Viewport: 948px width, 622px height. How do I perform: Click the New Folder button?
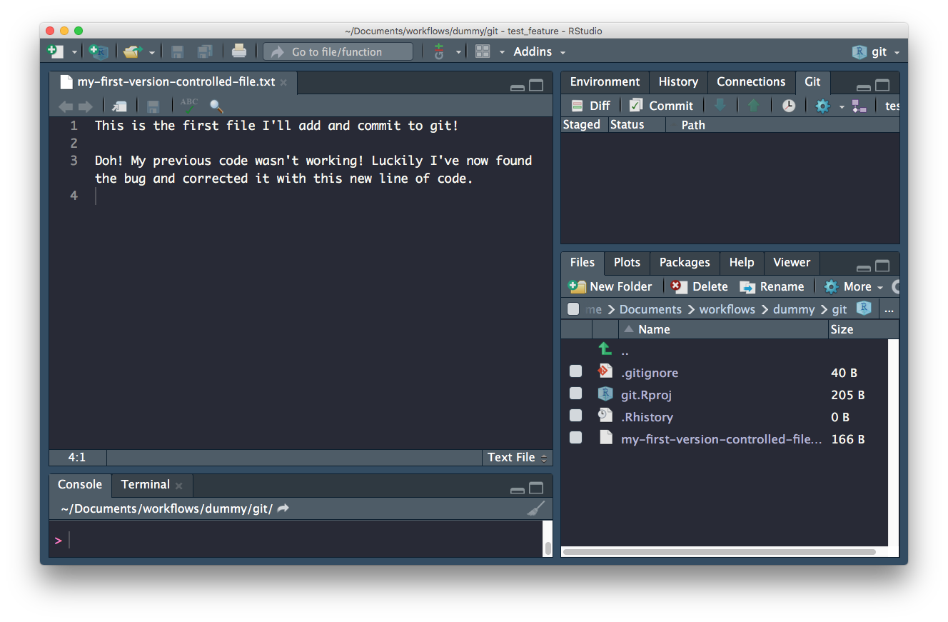(x=610, y=286)
